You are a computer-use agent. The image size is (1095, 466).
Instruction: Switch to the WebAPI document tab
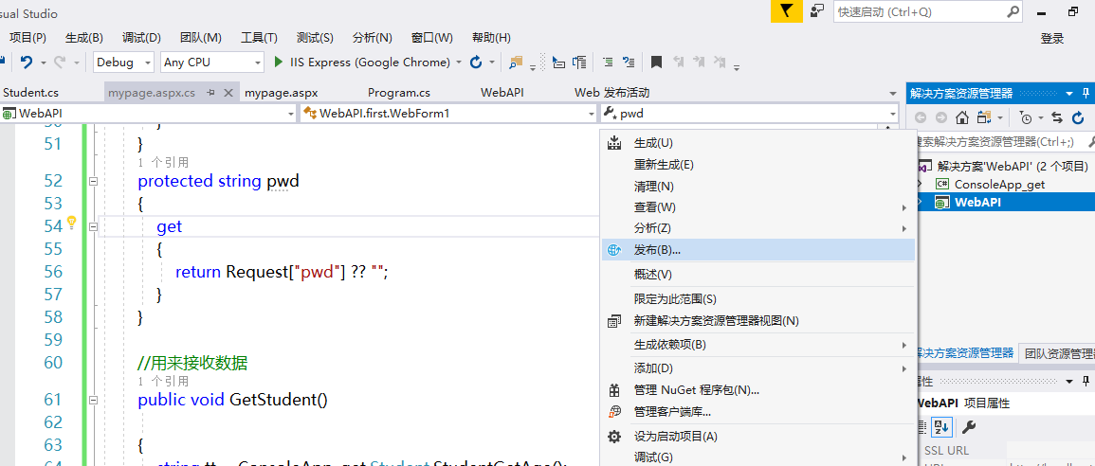click(502, 93)
